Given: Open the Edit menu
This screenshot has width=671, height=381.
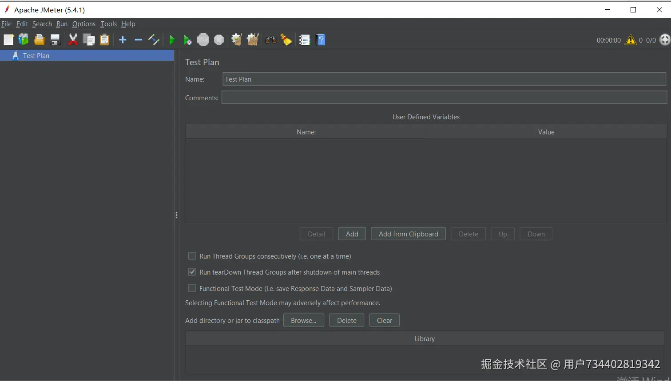Looking at the screenshot, I should coord(22,24).
